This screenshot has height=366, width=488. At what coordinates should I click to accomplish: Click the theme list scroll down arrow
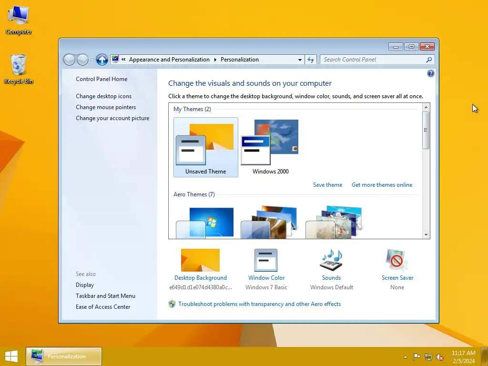pyautogui.click(x=426, y=235)
